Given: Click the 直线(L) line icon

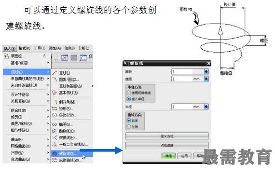Looking at the screenshot, I should tap(55, 73).
